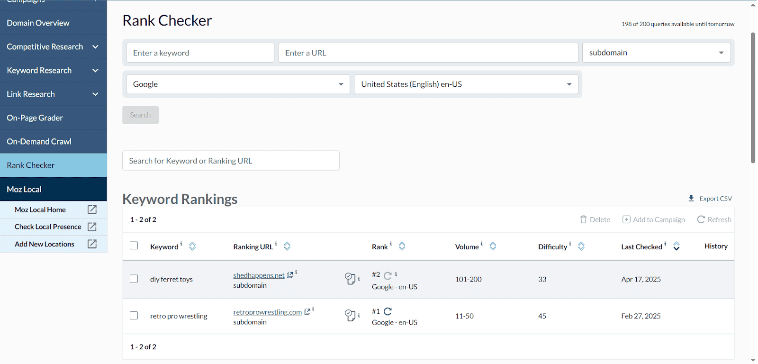Select Rank Checker in sidebar

tap(54, 165)
